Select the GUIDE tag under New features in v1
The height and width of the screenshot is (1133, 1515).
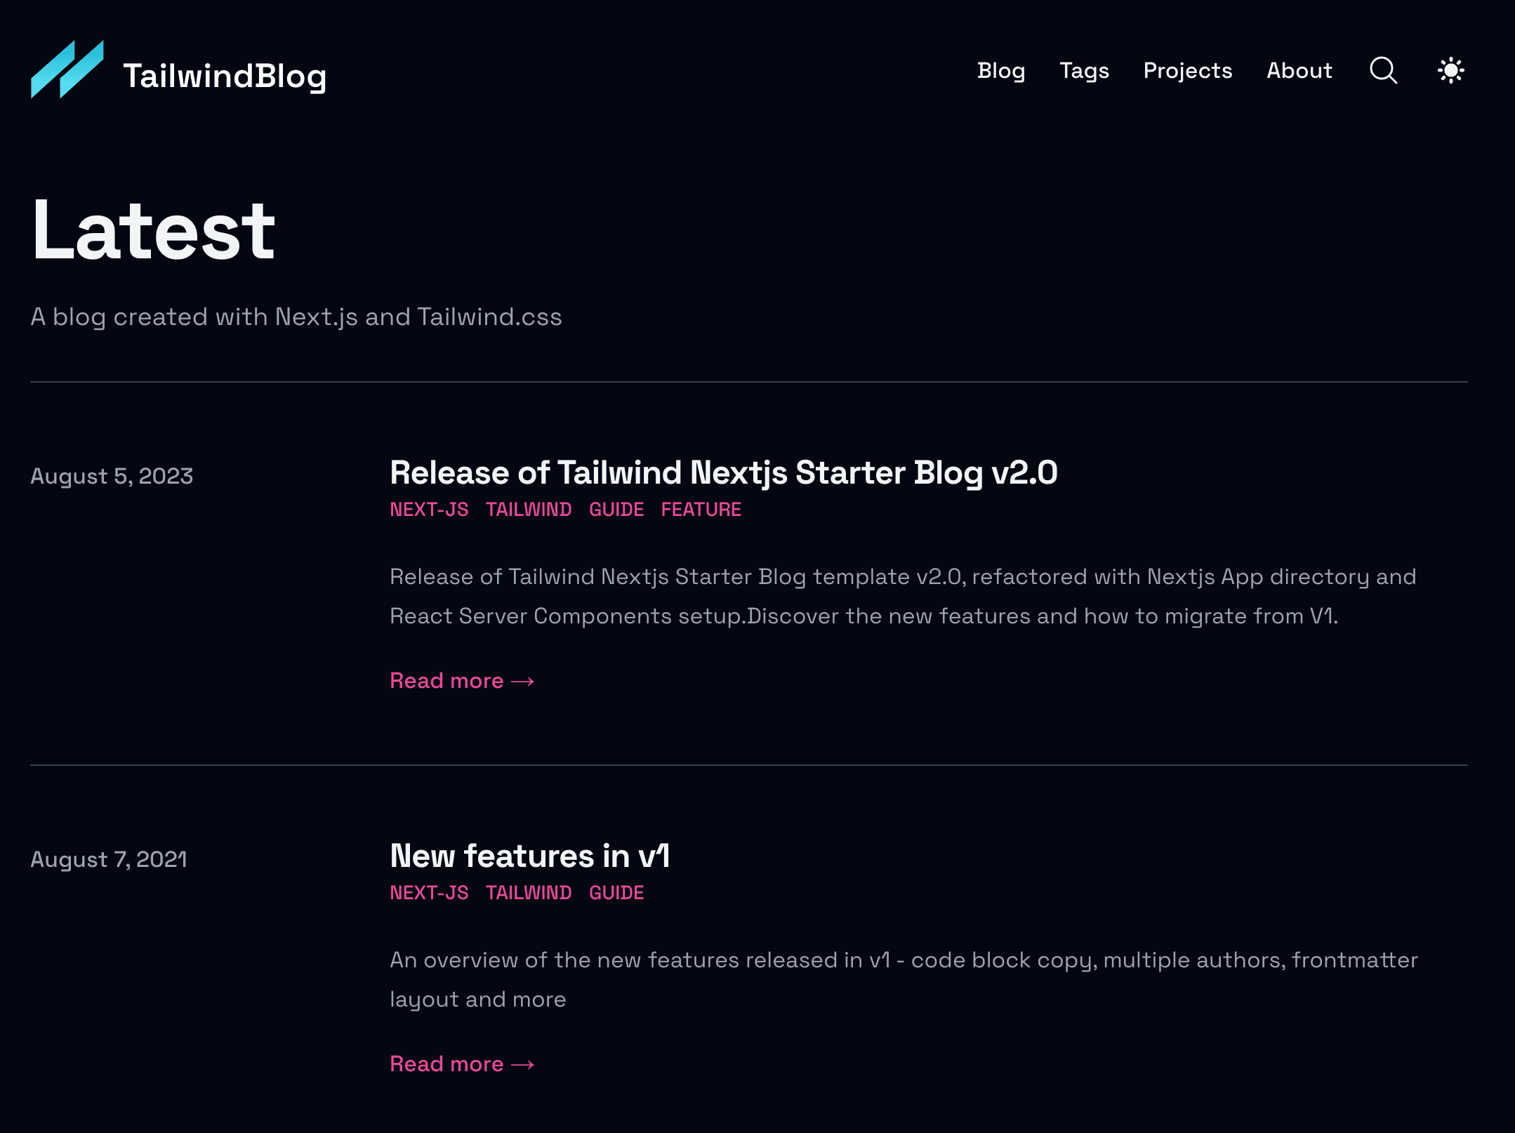(x=616, y=892)
